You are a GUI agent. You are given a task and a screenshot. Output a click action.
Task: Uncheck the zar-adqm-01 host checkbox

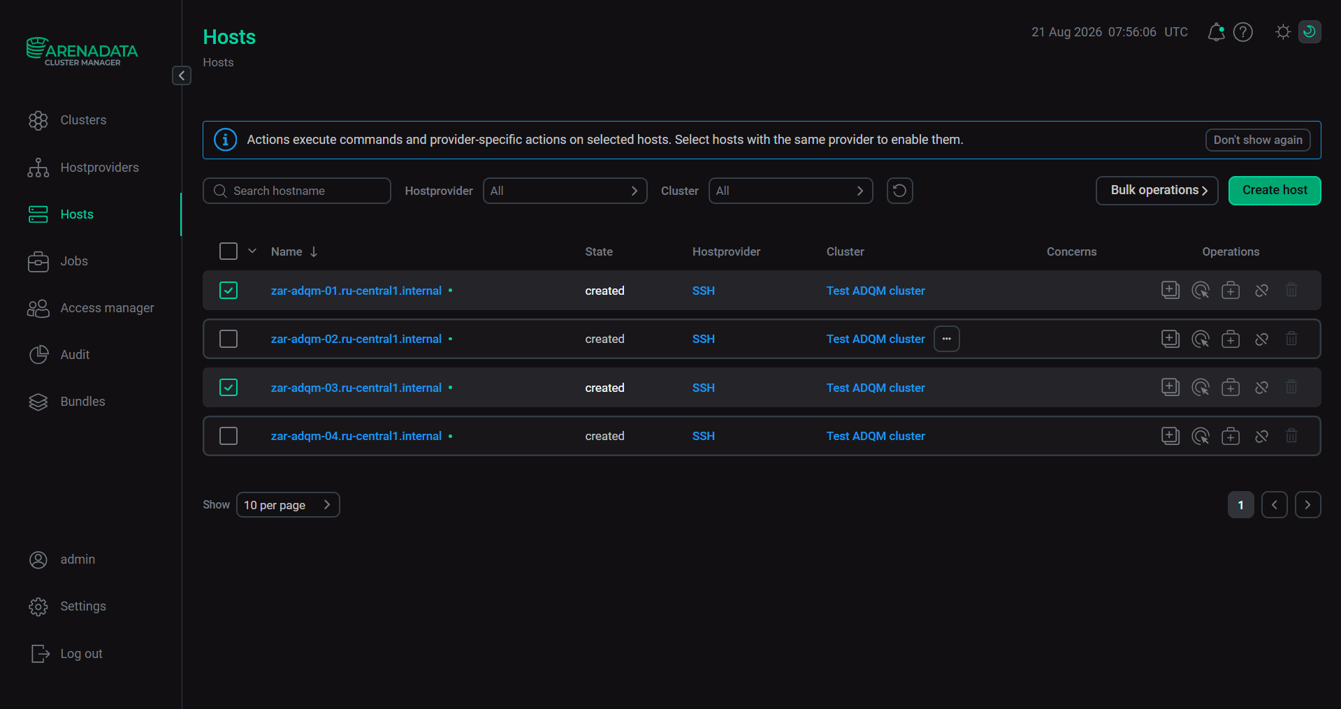pyautogui.click(x=229, y=290)
